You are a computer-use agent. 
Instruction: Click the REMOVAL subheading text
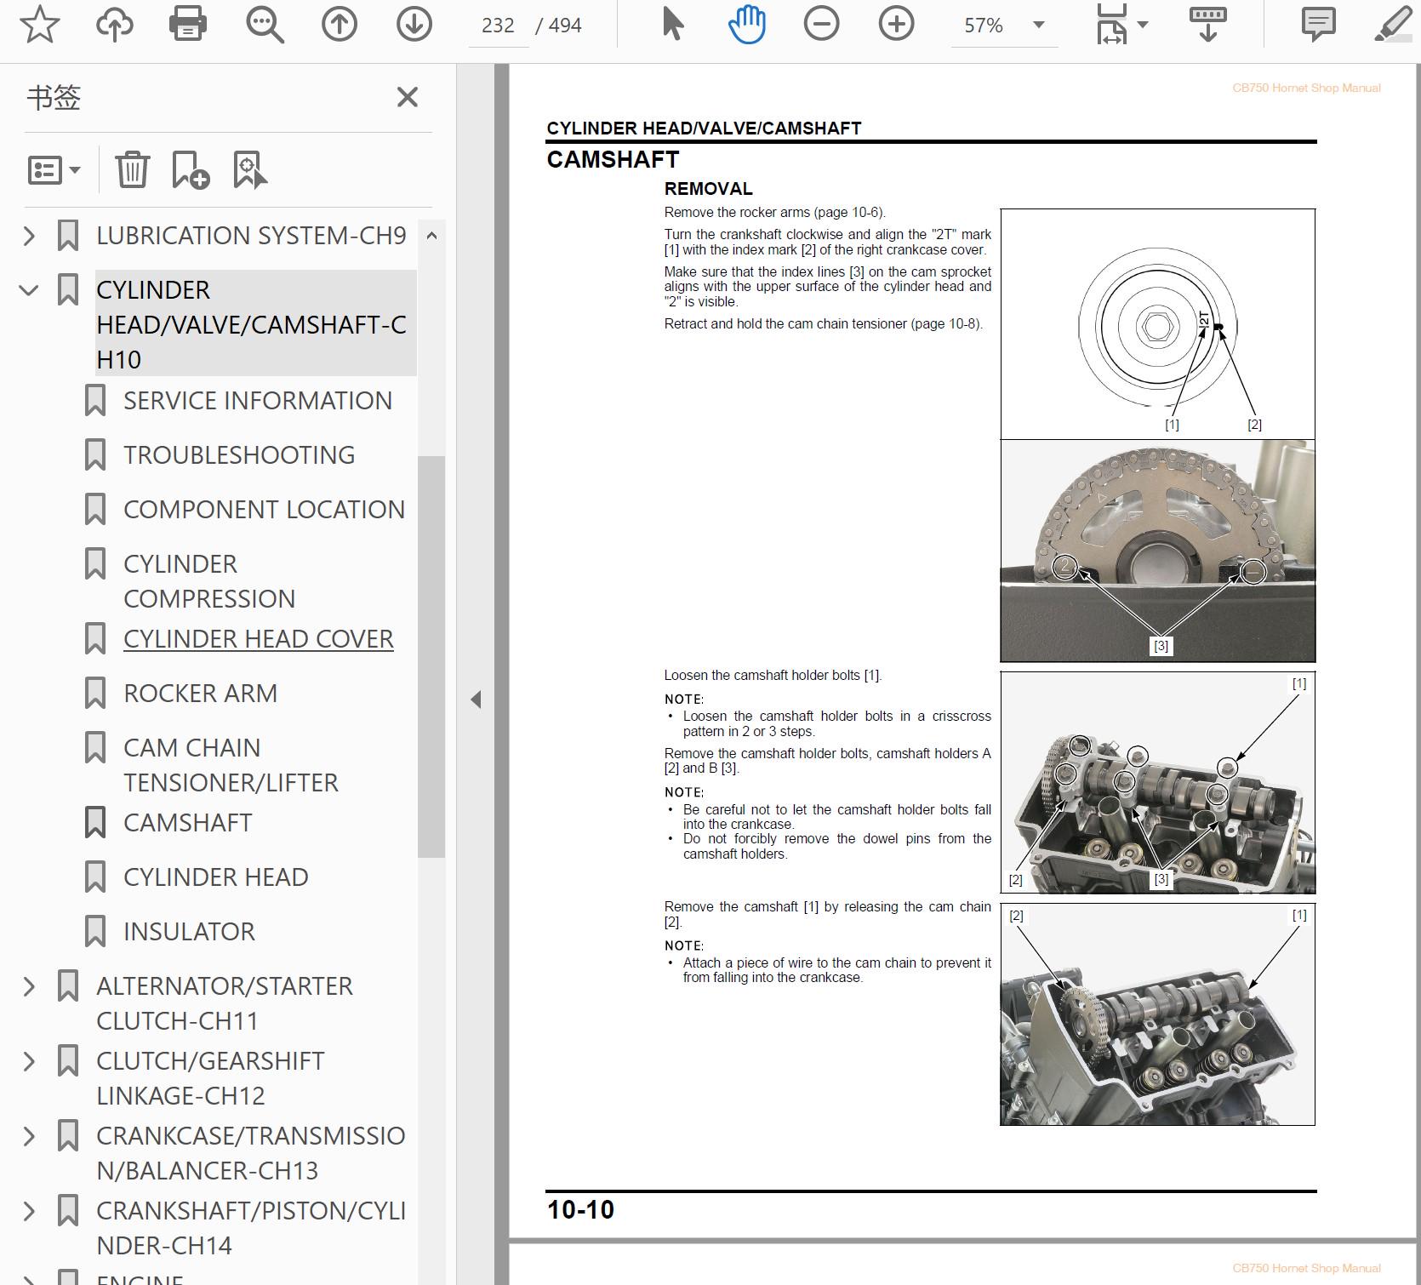coord(708,189)
